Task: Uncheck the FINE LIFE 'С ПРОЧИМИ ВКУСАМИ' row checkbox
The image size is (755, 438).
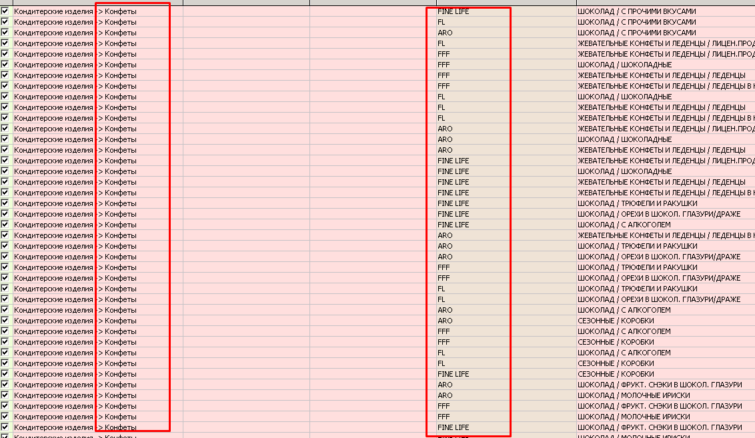Action: point(5,11)
